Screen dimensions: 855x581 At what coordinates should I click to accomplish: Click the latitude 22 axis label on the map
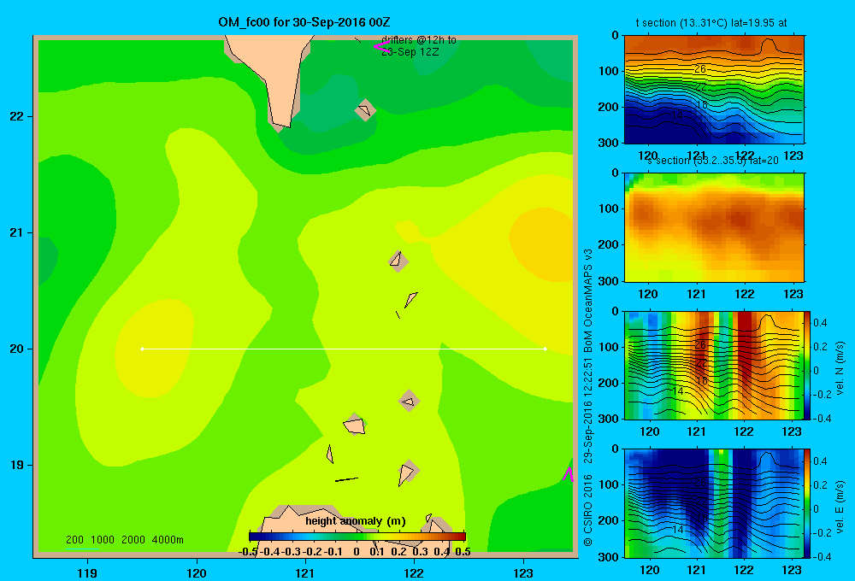coord(17,117)
